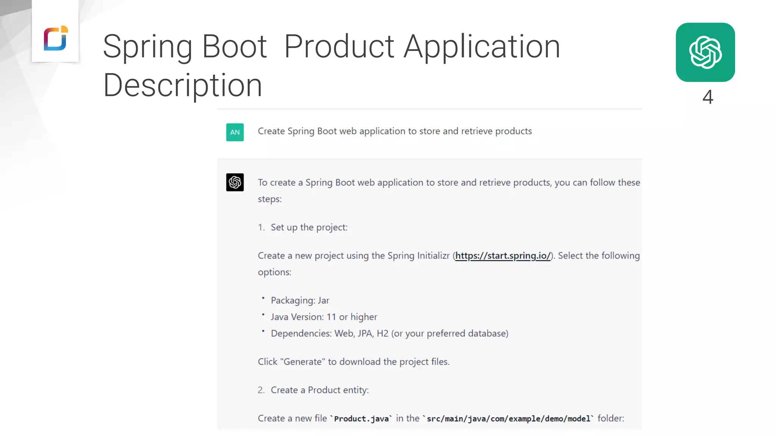The width and height of the screenshot is (776, 436).
Task: Click the Click "Generate" instruction line
Action: tap(354, 362)
